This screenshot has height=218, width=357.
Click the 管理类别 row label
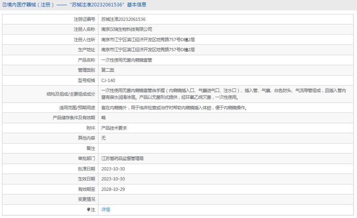(x=86, y=70)
